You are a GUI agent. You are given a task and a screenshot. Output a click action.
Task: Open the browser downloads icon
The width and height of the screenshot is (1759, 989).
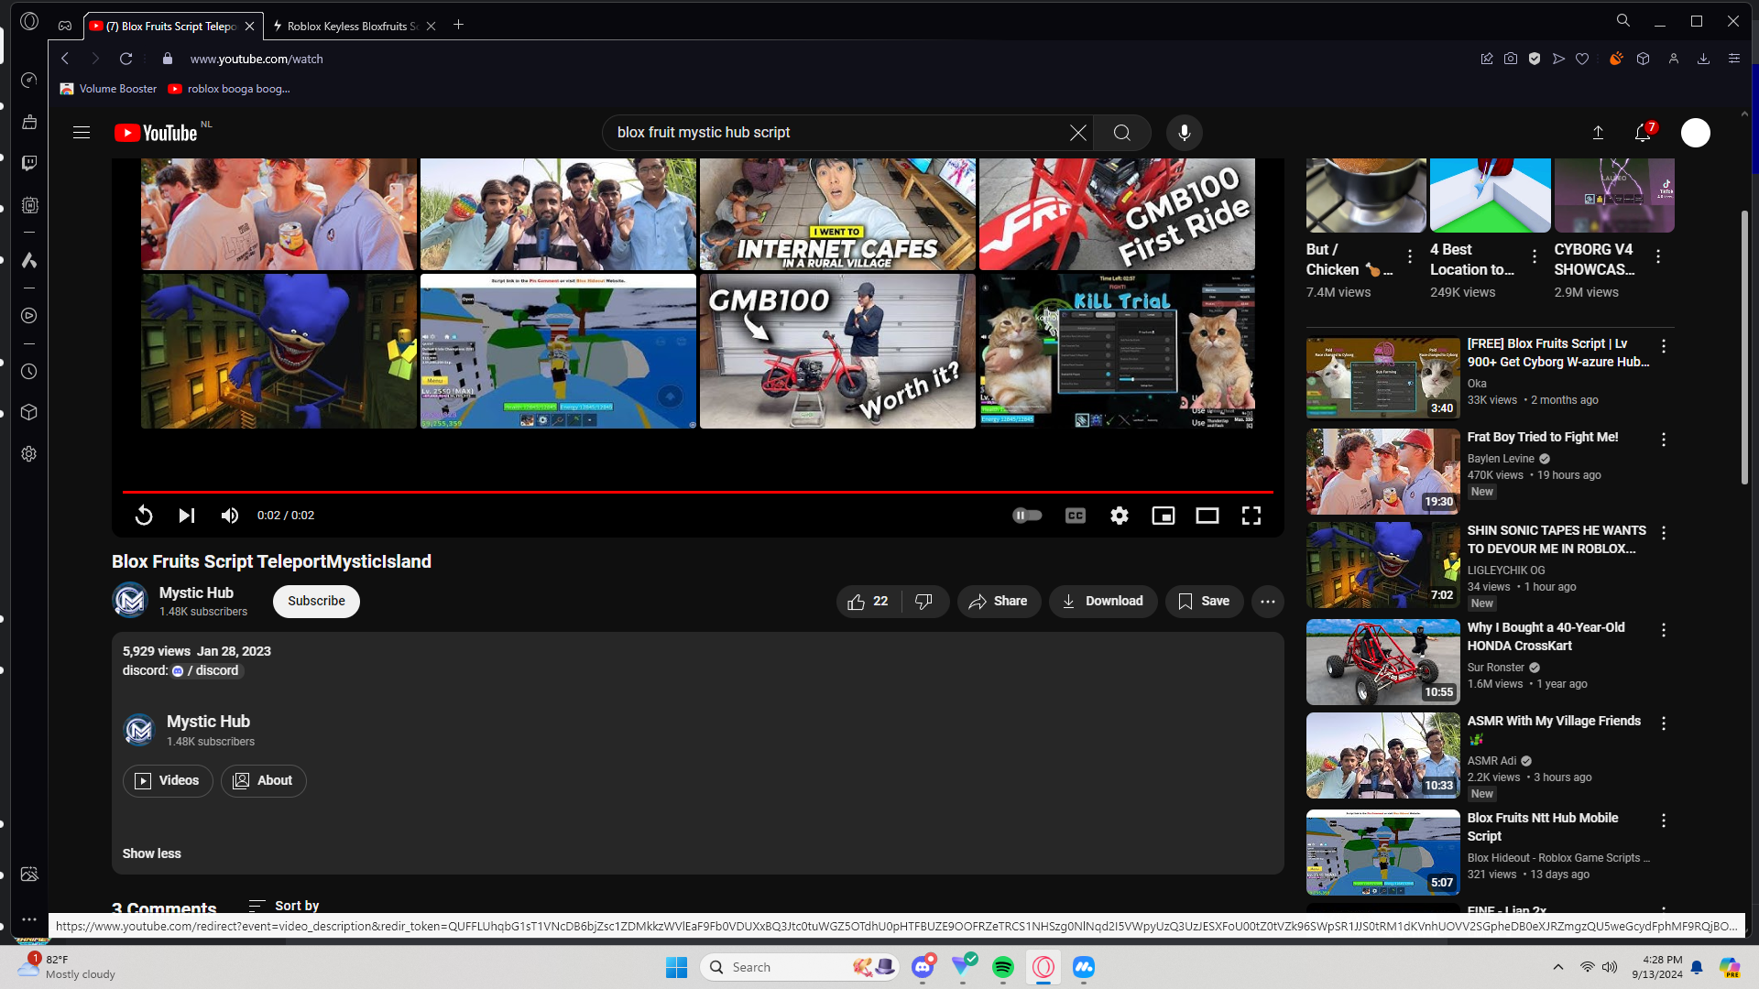point(1704,59)
